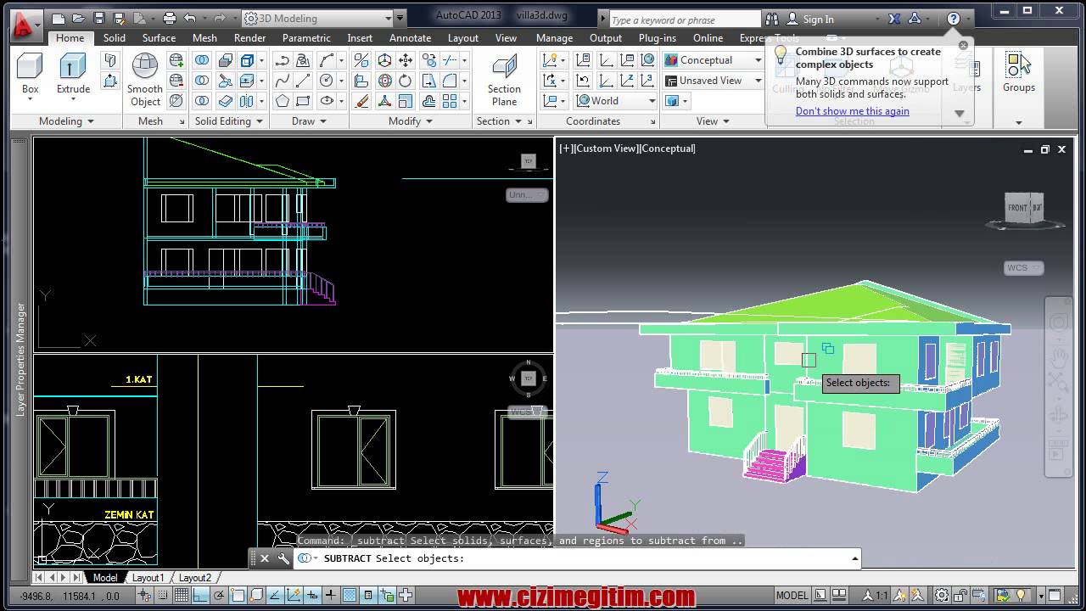The image size is (1086, 611).
Task: Open the Groups panel icon
Action: click(x=1018, y=72)
